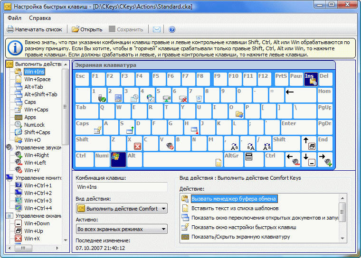Select the Win+V mute item
The width and height of the screenshot is (361, 258).
(32, 170)
